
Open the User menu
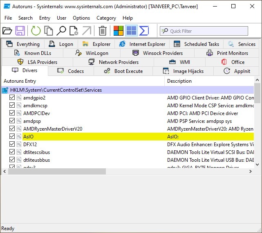(x=61, y=18)
